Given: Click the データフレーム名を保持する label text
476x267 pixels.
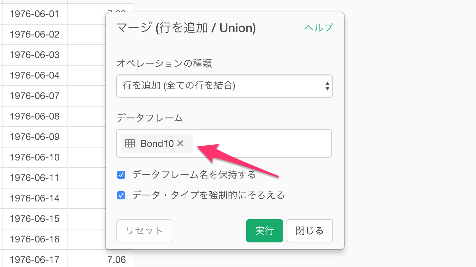Looking at the screenshot, I should [194, 175].
